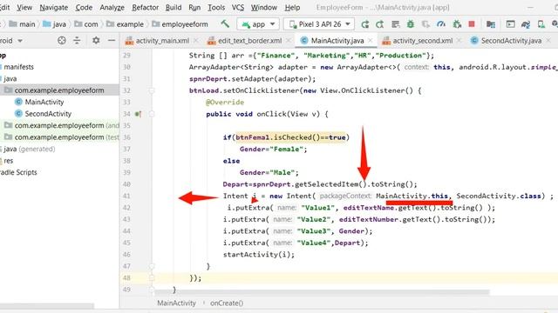Click Attach Debugger to Android Process icon
558x313 pixels.
(x=457, y=24)
